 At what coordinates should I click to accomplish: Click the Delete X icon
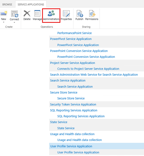tap(27, 13)
